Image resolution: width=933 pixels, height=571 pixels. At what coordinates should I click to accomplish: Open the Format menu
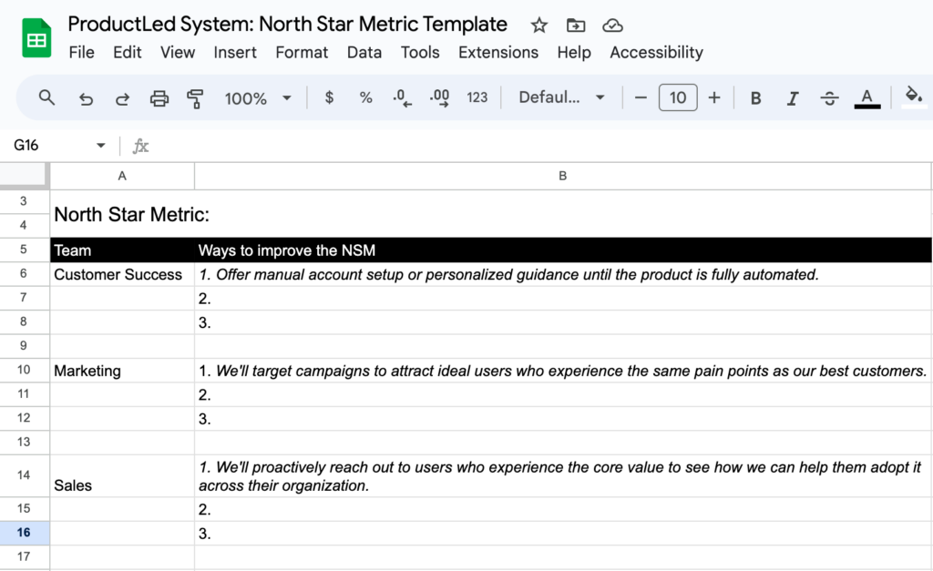pyautogui.click(x=302, y=53)
